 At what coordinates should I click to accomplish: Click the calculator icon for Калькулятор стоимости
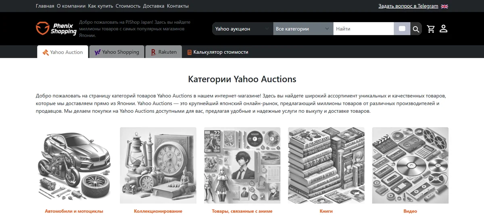[190, 52]
